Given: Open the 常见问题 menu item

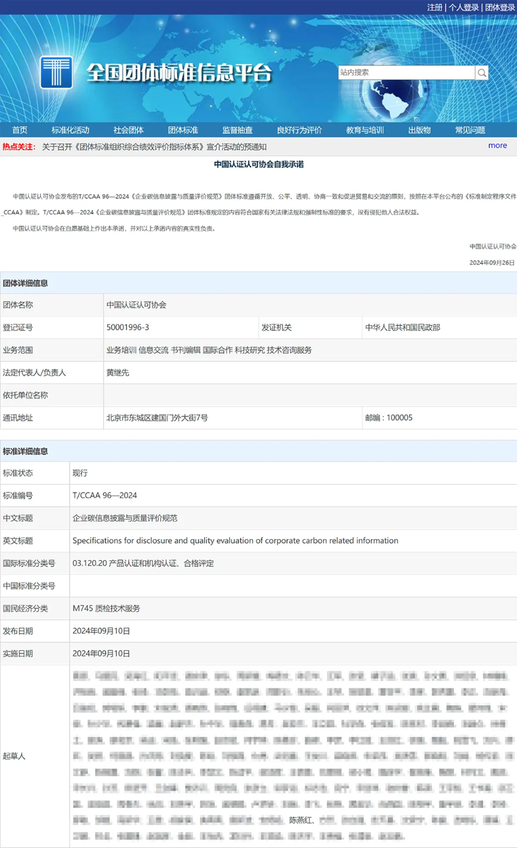Looking at the screenshot, I should pyautogui.click(x=470, y=130).
